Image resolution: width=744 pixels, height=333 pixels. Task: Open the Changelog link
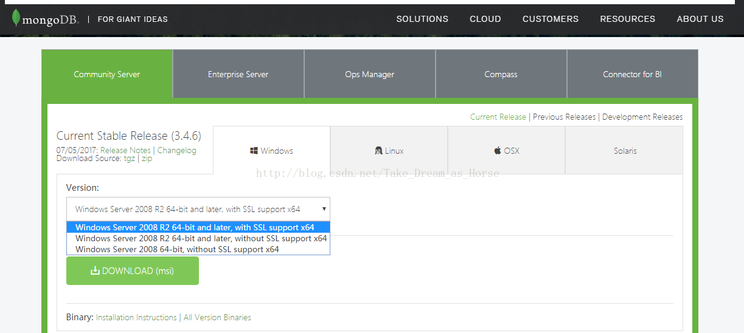click(177, 150)
